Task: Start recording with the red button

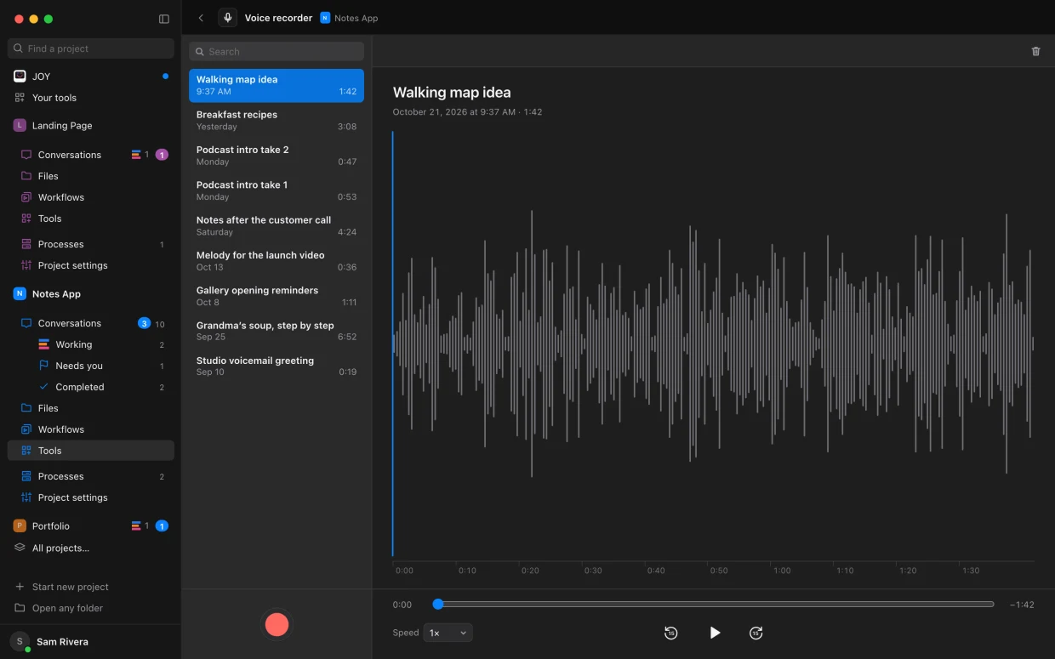Action: tap(277, 625)
